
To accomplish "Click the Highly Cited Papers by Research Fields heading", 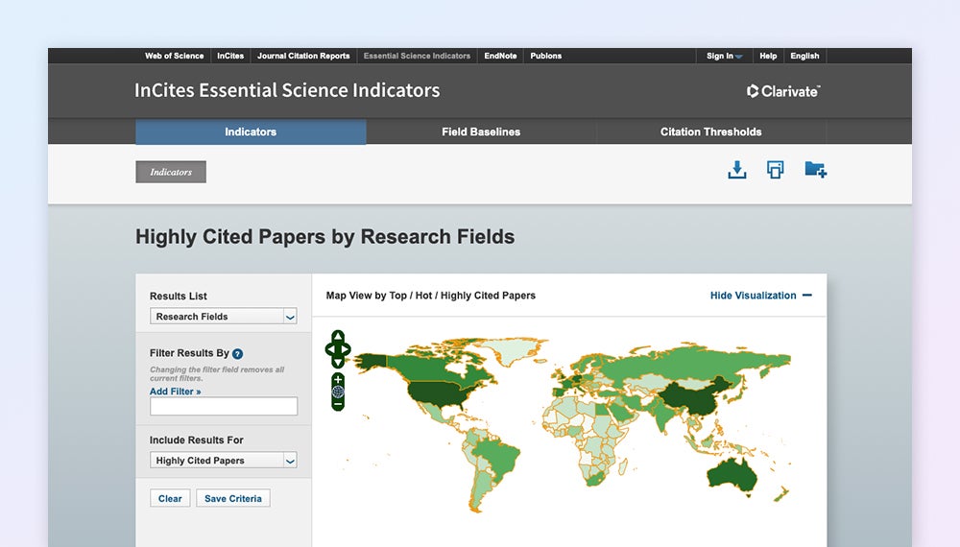I will tap(325, 237).
